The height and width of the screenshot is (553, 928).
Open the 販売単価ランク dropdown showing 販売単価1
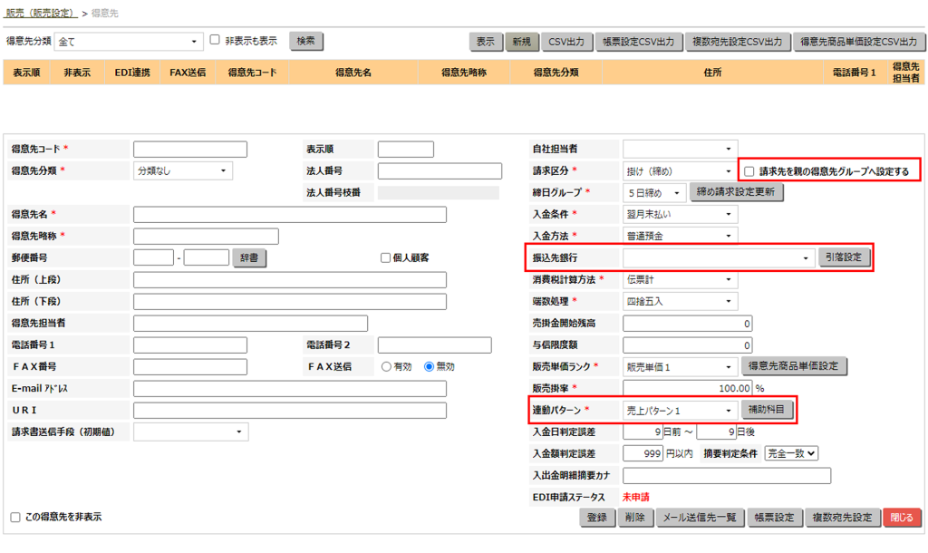coord(680,367)
